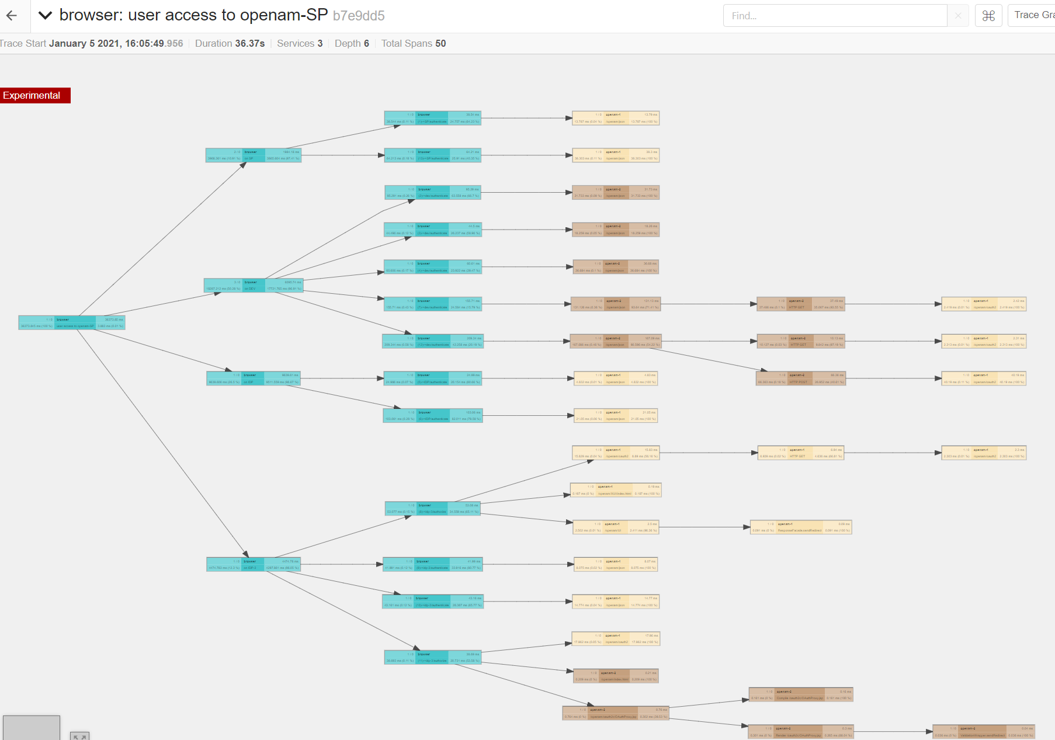Image resolution: width=1055 pixels, height=740 pixels.
Task: Click the minimap thumbnail
Action: (x=32, y=728)
